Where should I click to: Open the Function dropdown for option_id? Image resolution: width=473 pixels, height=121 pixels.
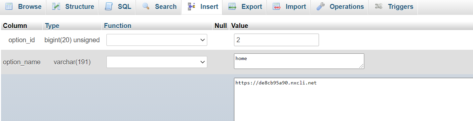157,40
